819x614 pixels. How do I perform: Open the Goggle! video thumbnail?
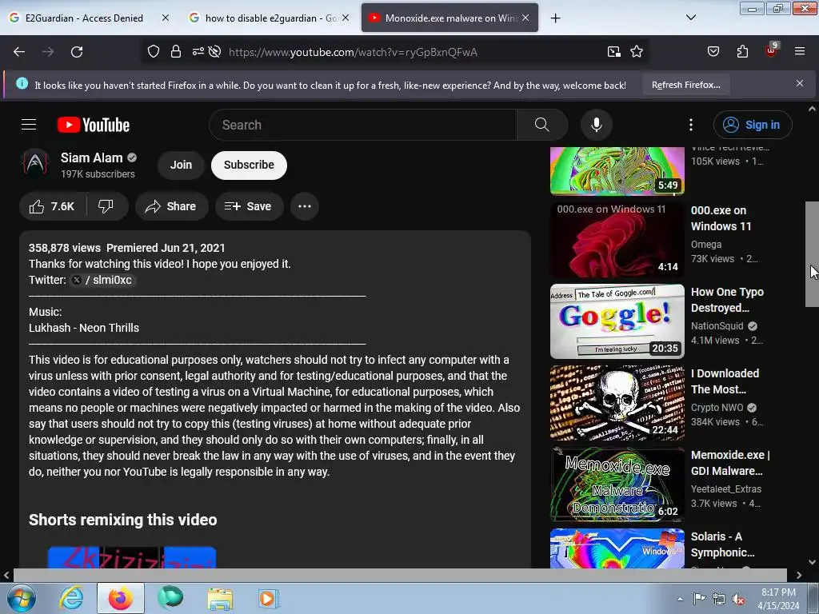pyautogui.click(x=617, y=321)
